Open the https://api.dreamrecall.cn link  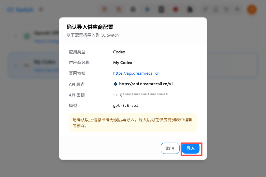click(136, 73)
